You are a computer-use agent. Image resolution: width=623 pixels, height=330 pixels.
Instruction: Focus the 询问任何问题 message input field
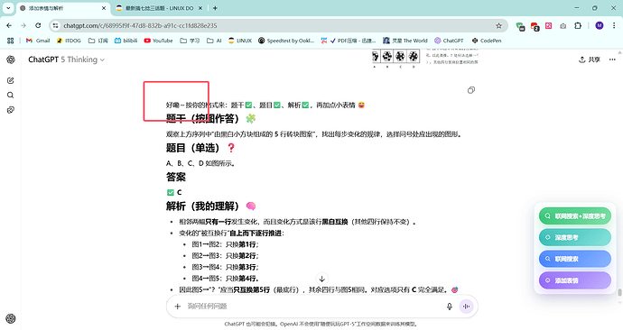[x=314, y=307]
